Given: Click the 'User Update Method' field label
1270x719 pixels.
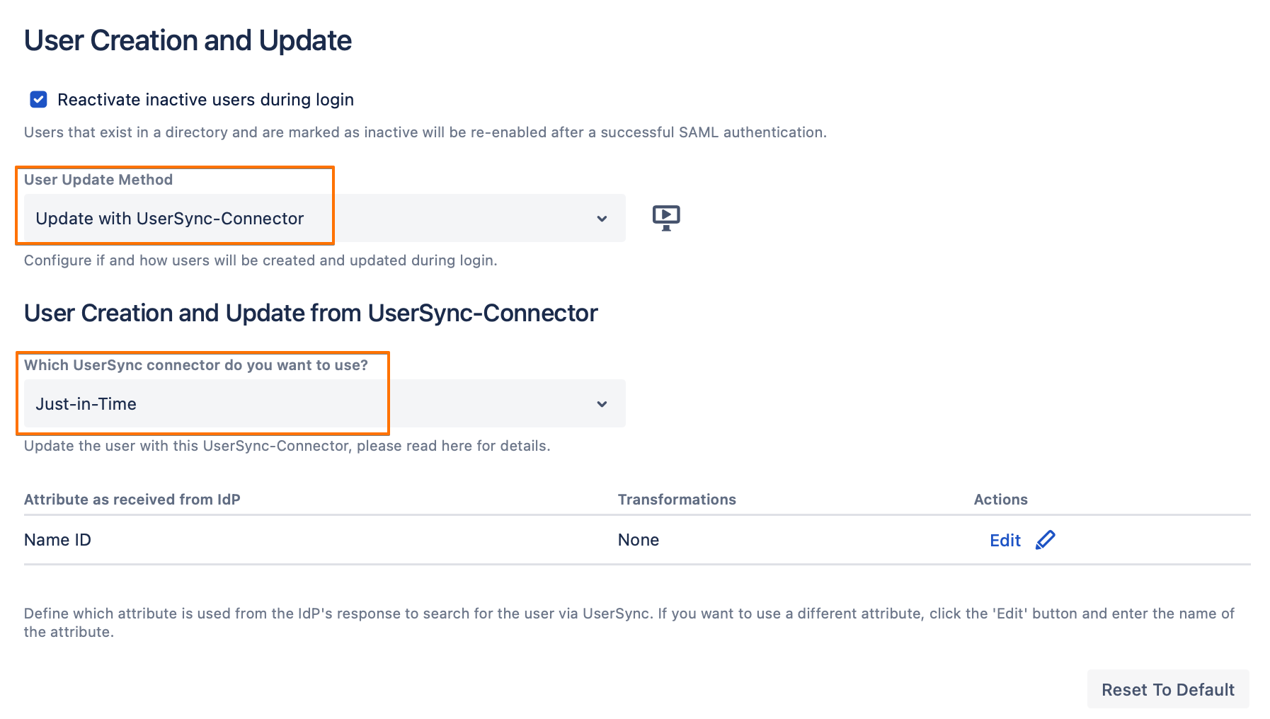Looking at the screenshot, I should [x=98, y=180].
